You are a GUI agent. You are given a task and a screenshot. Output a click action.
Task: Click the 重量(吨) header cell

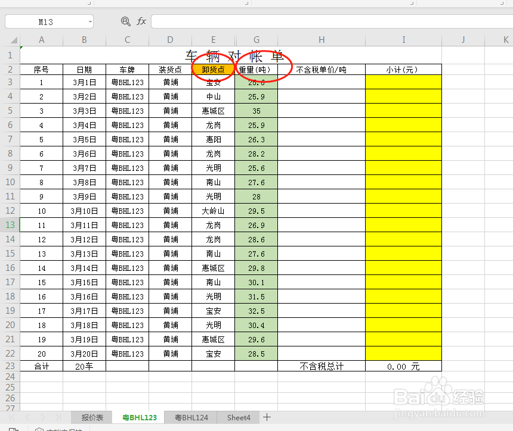pyautogui.click(x=256, y=70)
